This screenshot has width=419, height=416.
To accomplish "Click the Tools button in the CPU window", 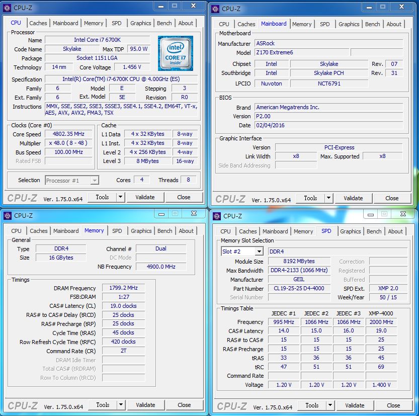I will pyautogui.click(x=102, y=197).
